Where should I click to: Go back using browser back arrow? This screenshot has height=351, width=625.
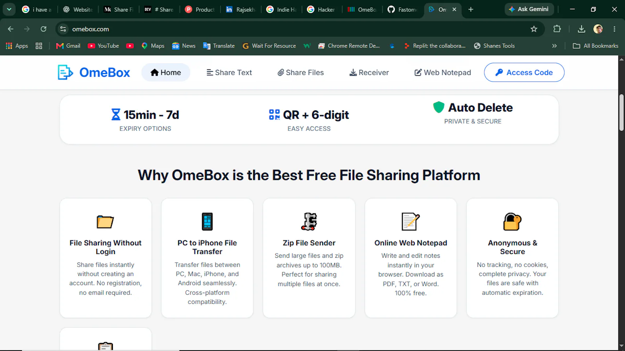[x=11, y=29]
